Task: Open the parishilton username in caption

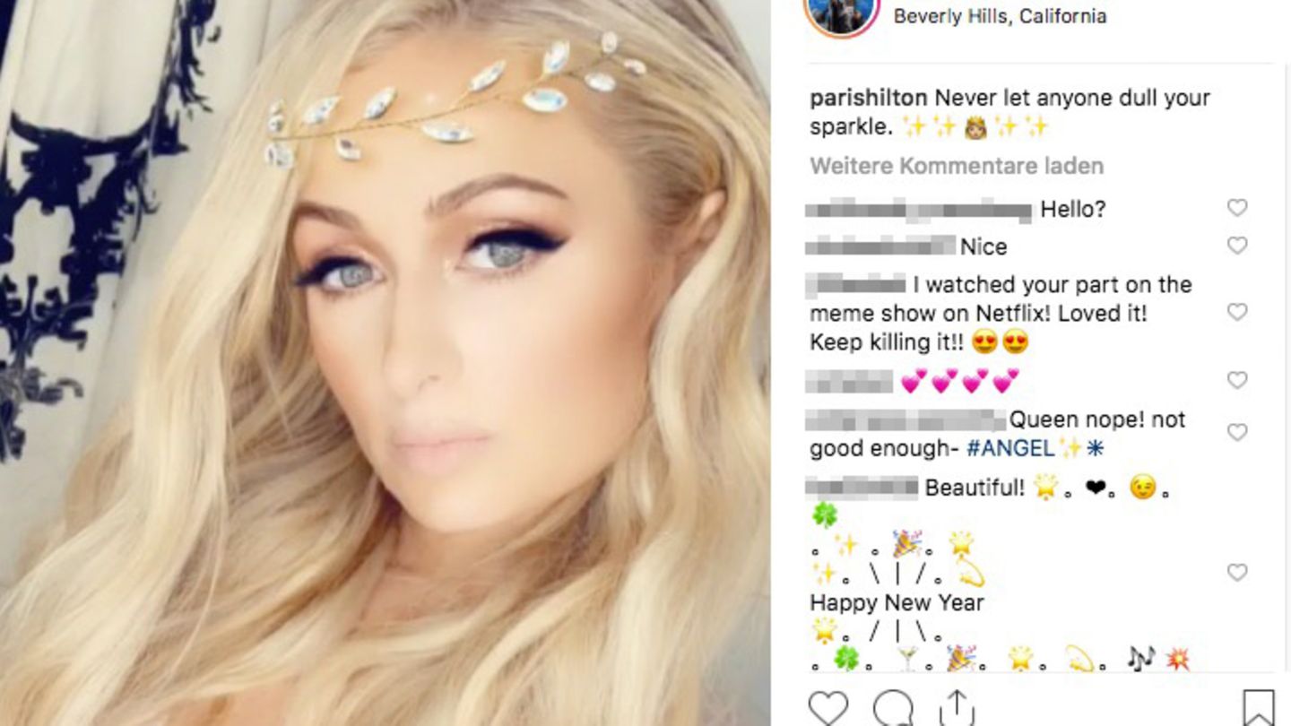Action: 869,98
